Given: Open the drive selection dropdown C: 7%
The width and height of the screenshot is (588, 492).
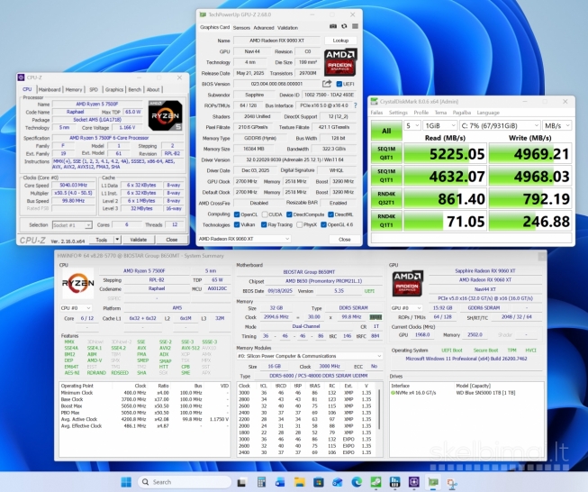Looking at the screenshot, I should (x=500, y=125).
